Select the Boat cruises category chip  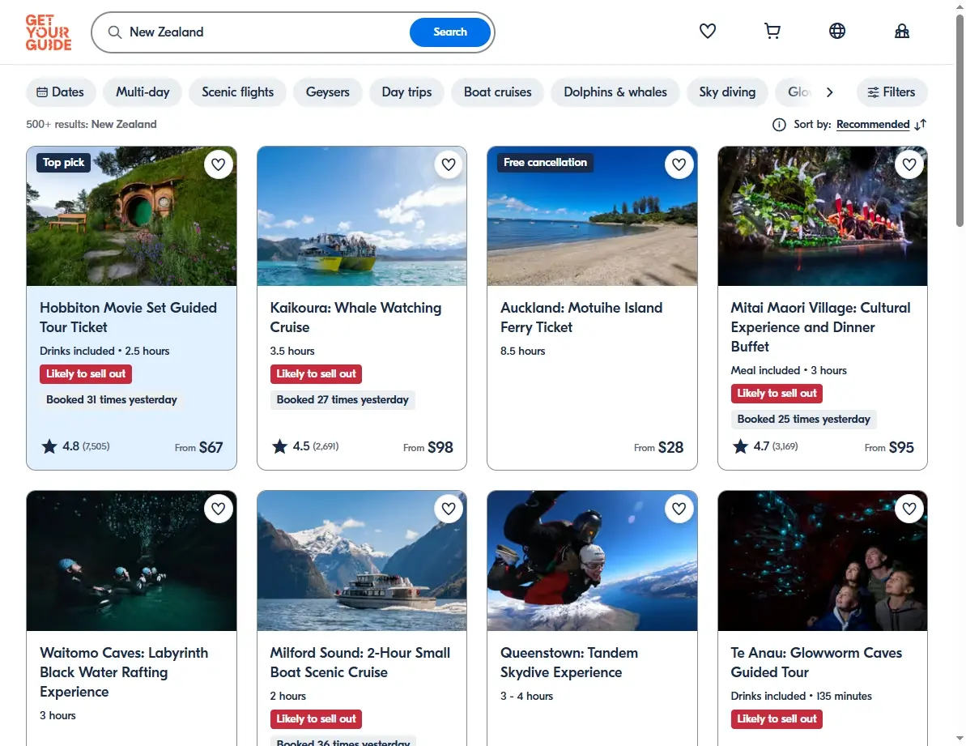[498, 92]
